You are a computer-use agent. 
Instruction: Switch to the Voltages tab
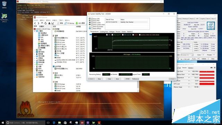pos(112,32)
